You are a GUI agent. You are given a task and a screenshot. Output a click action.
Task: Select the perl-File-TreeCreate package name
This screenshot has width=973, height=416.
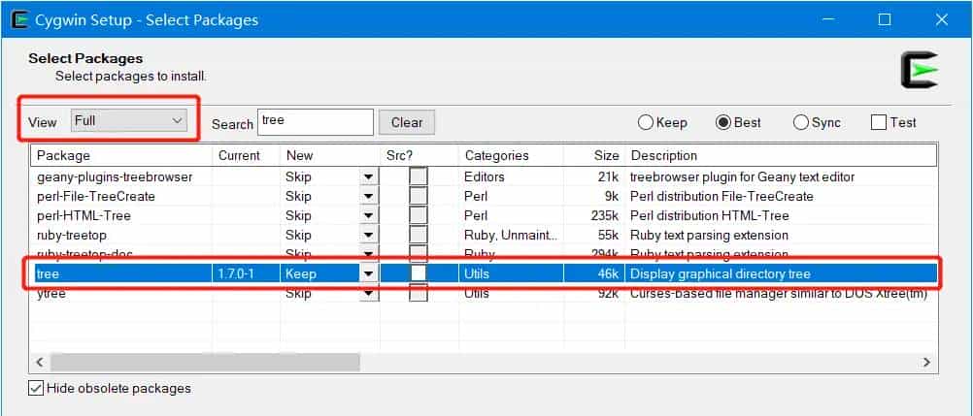click(x=96, y=197)
